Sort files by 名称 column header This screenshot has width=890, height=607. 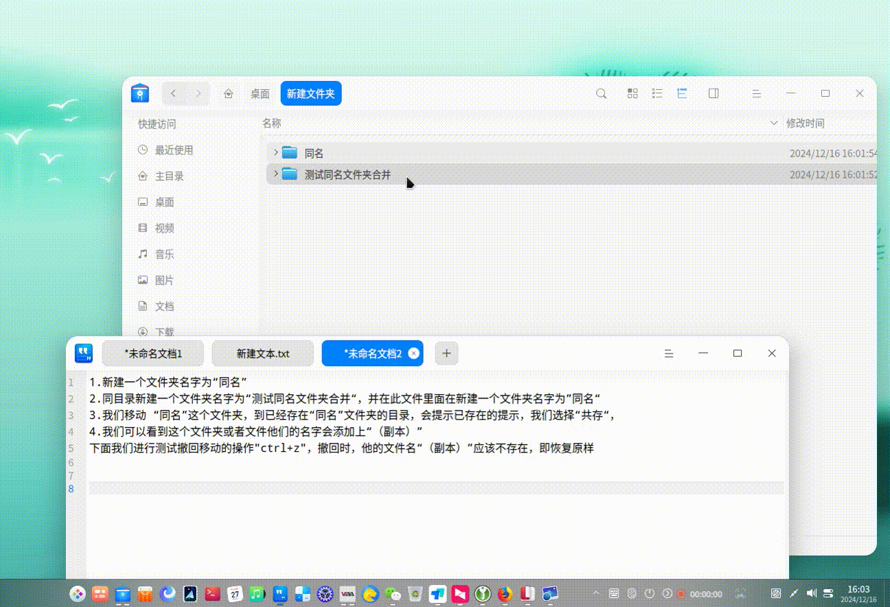pos(272,124)
